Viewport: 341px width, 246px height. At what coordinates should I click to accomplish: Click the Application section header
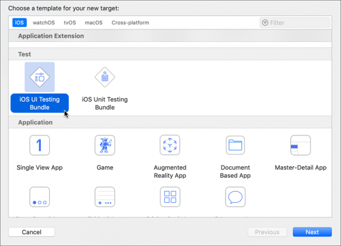170,122
